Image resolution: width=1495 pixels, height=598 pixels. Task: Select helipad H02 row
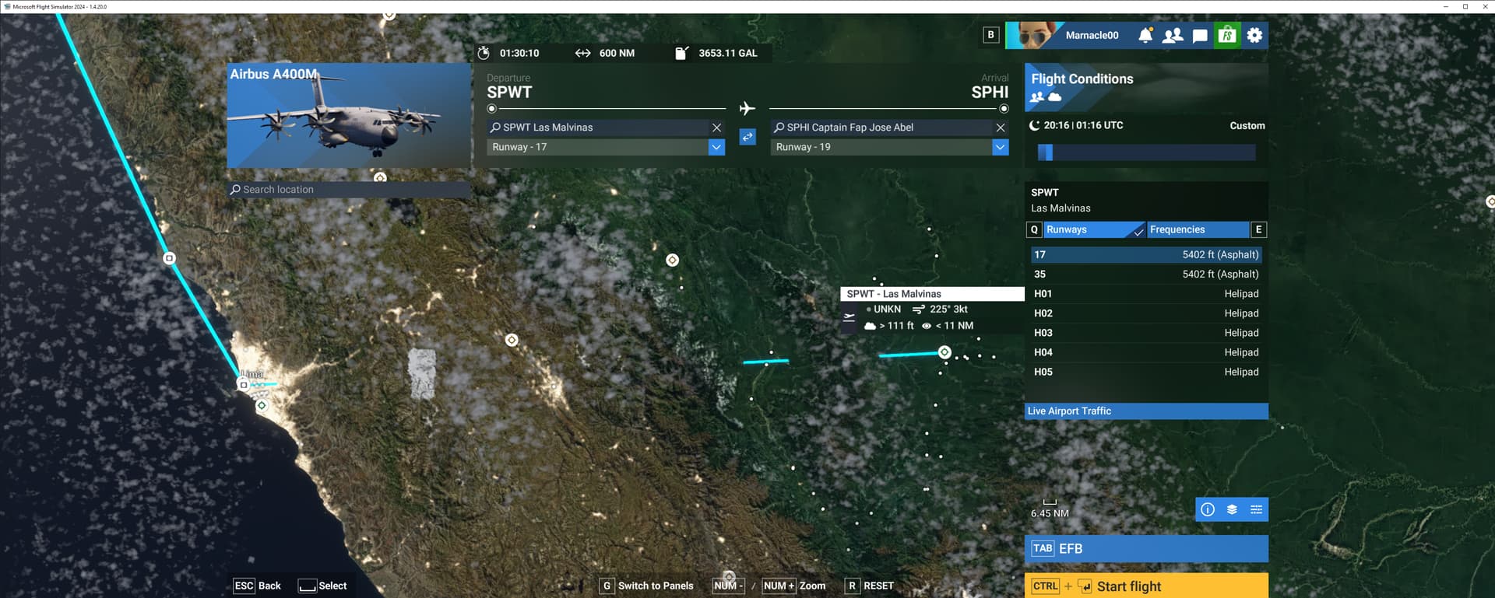(1146, 313)
